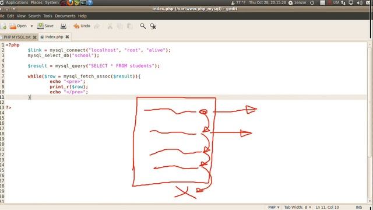Screen dimensions: 373x210
Task: Click the New document toolbar icon
Action: 3,26
